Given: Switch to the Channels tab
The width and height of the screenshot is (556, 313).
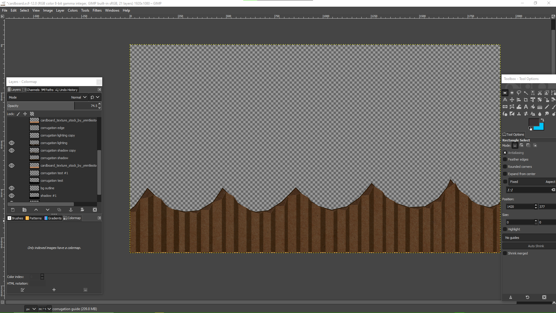Looking at the screenshot, I should 31,90.
